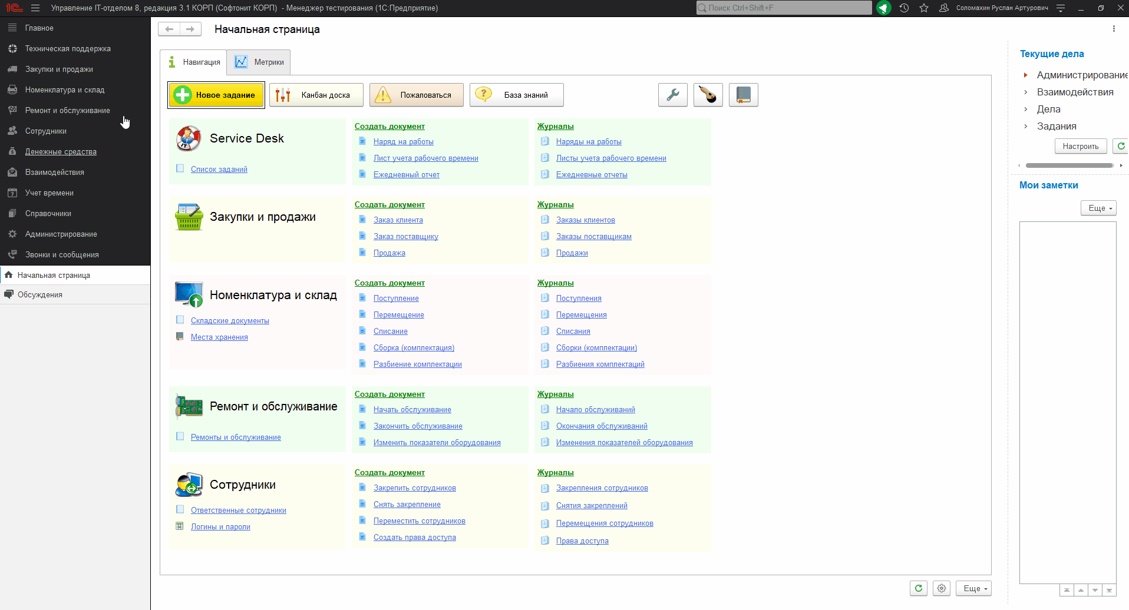Viewport: 1129px width, 610px height.
Task: Click the wrench settings icon button
Action: tap(672, 95)
